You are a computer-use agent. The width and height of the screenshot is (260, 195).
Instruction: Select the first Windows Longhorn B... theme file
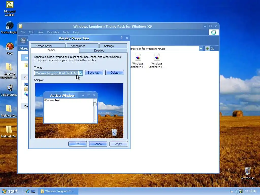click(x=138, y=61)
